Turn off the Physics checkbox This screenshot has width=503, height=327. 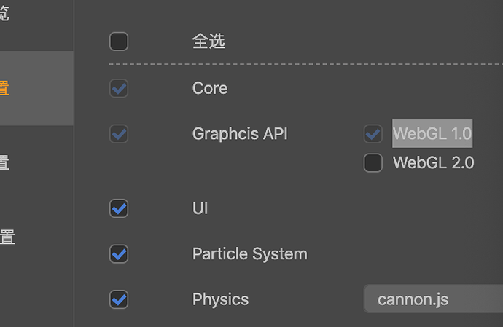pyautogui.click(x=119, y=299)
